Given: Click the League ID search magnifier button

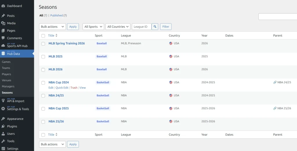Looking at the screenshot, I should [x=155, y=26].
